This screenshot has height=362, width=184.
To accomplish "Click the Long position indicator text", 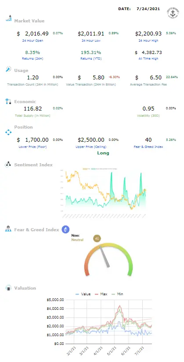I will tap(103, 153).
